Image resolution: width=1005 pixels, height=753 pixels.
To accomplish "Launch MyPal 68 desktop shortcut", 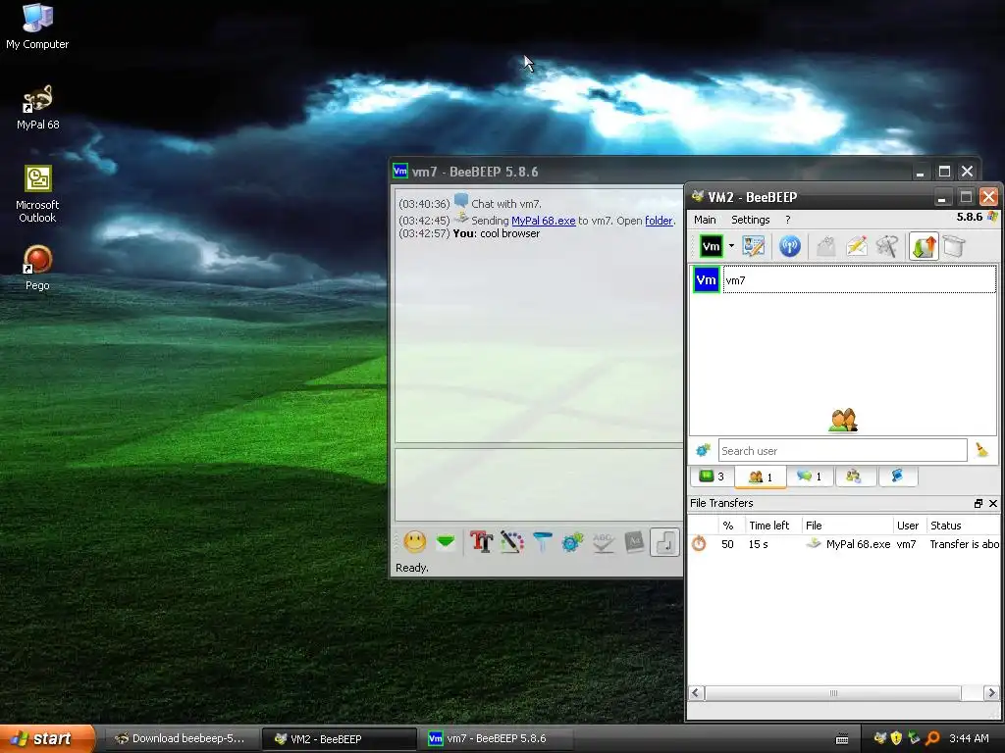I will click(37, 108).
